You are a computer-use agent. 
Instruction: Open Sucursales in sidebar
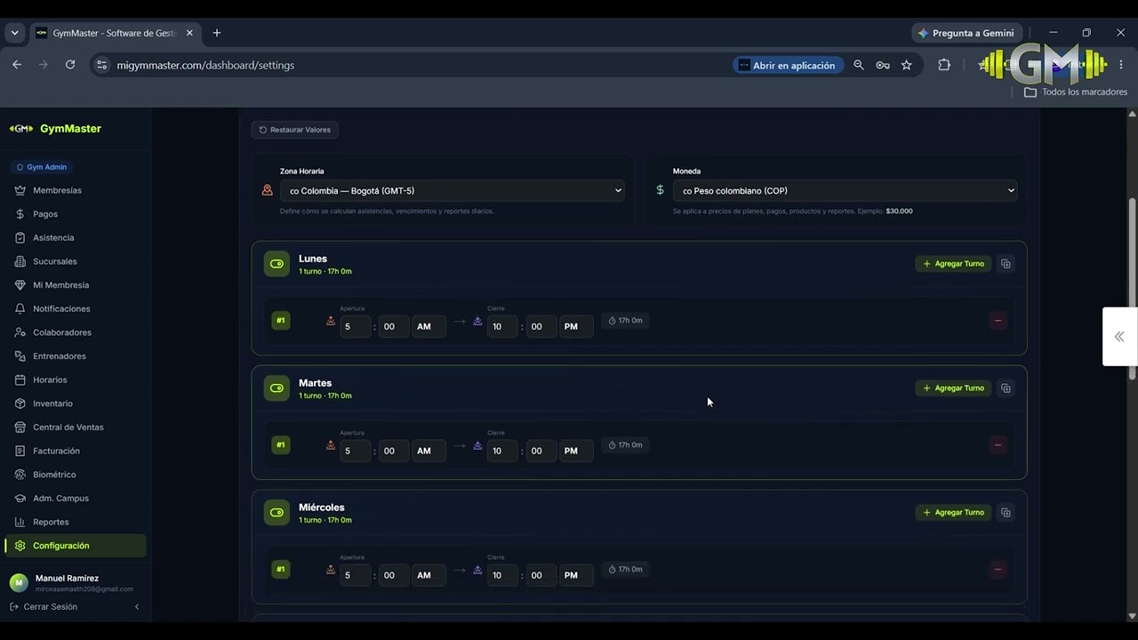[x=55, y=261]
